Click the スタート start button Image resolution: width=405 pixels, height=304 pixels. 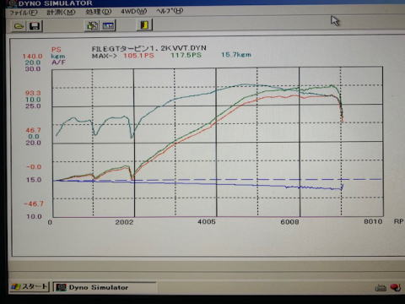pos(30,287)
